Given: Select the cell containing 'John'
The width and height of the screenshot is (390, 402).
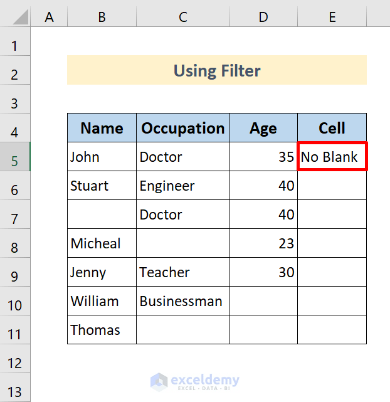Looking at the screenshot, I should click(x=102, y=157).
